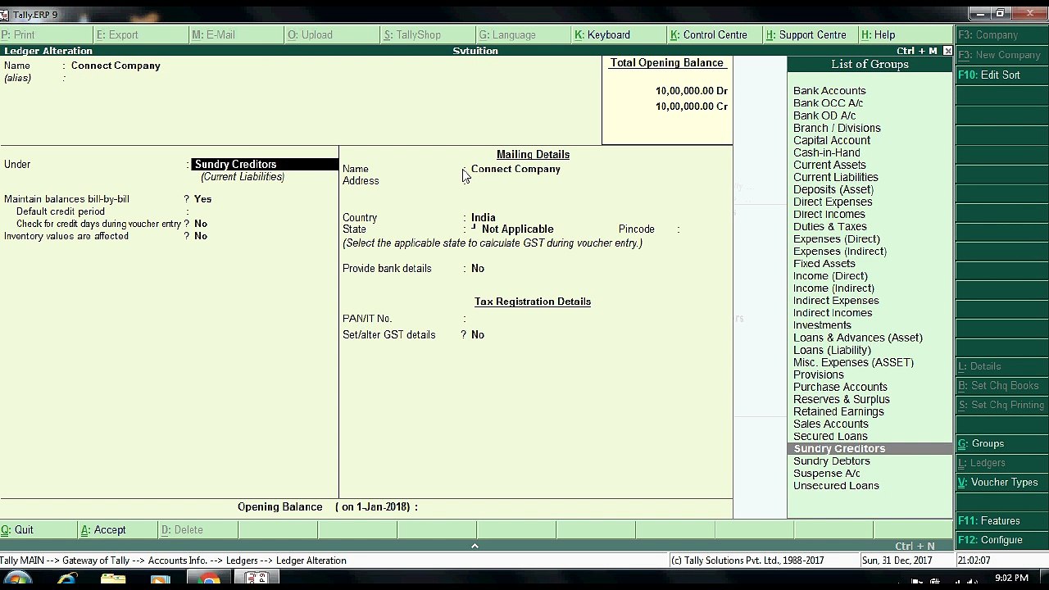1049x590 pixels.
Task: Choose Secured Loans group
Action: (830, 436)
